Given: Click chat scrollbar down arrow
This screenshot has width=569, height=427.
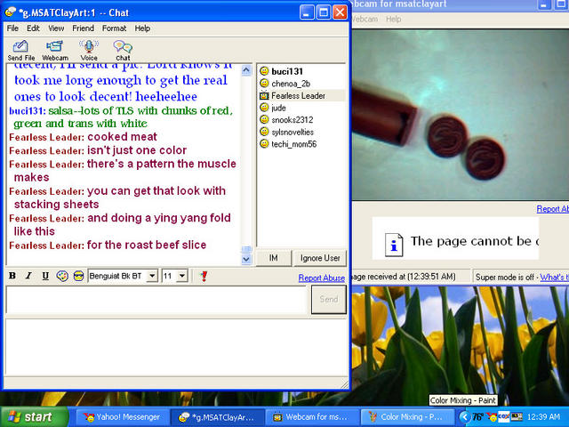Looking at the screenshot, I should [x=246, y=259].
